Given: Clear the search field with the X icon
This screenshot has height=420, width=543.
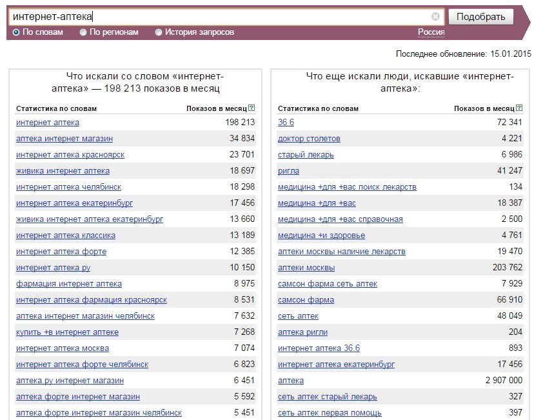Looking at the screenshot, I should point(435,16).
